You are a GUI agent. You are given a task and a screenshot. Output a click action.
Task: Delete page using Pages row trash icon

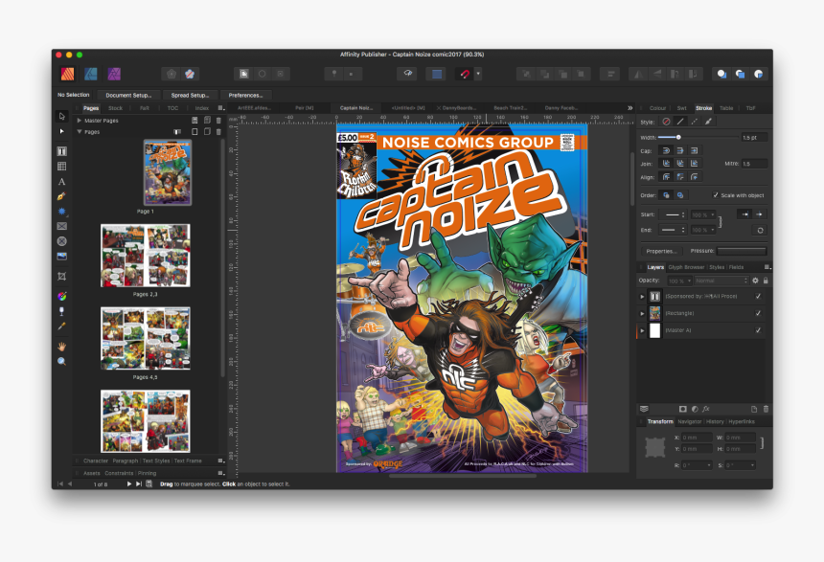[218, 132]
